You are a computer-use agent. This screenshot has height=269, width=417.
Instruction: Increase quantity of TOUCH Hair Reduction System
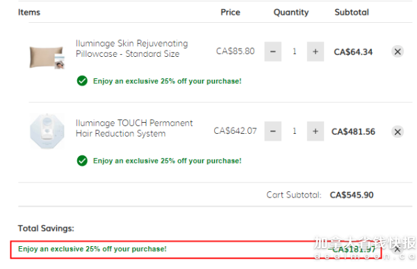point(316,131)
